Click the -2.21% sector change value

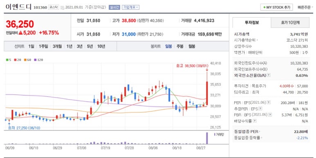point(302,138)
